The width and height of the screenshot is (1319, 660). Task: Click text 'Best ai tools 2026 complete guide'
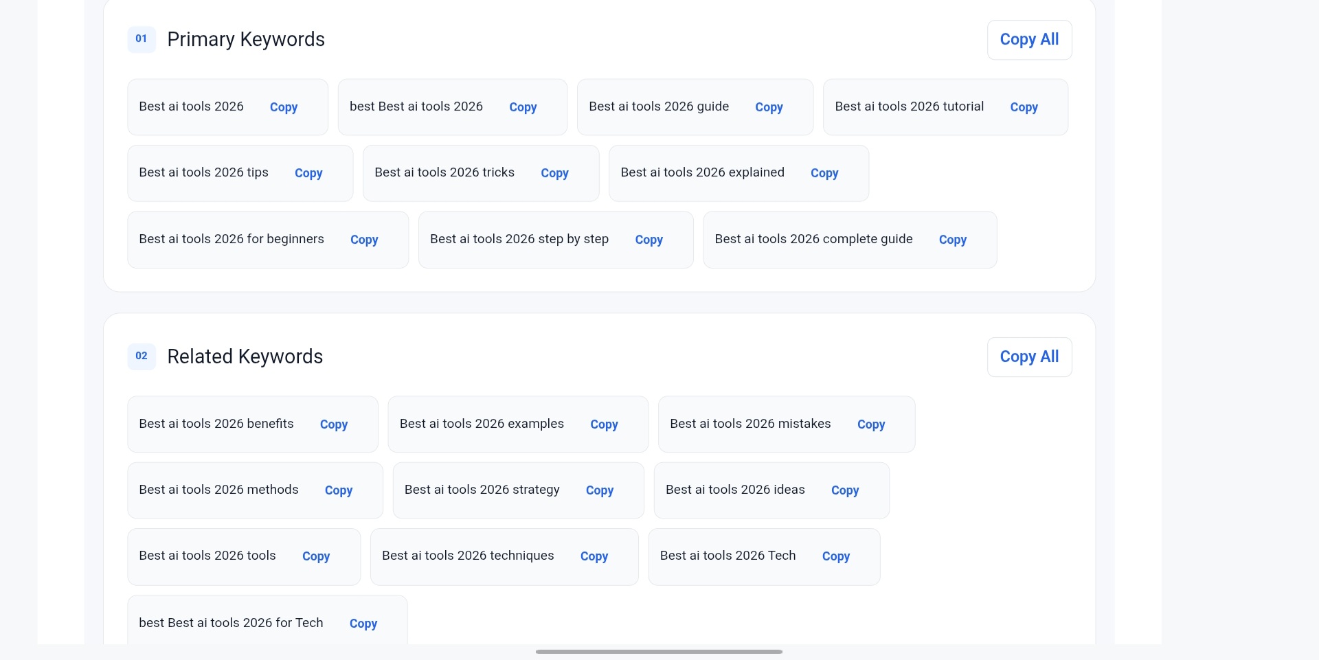click(x=813, y=239)
